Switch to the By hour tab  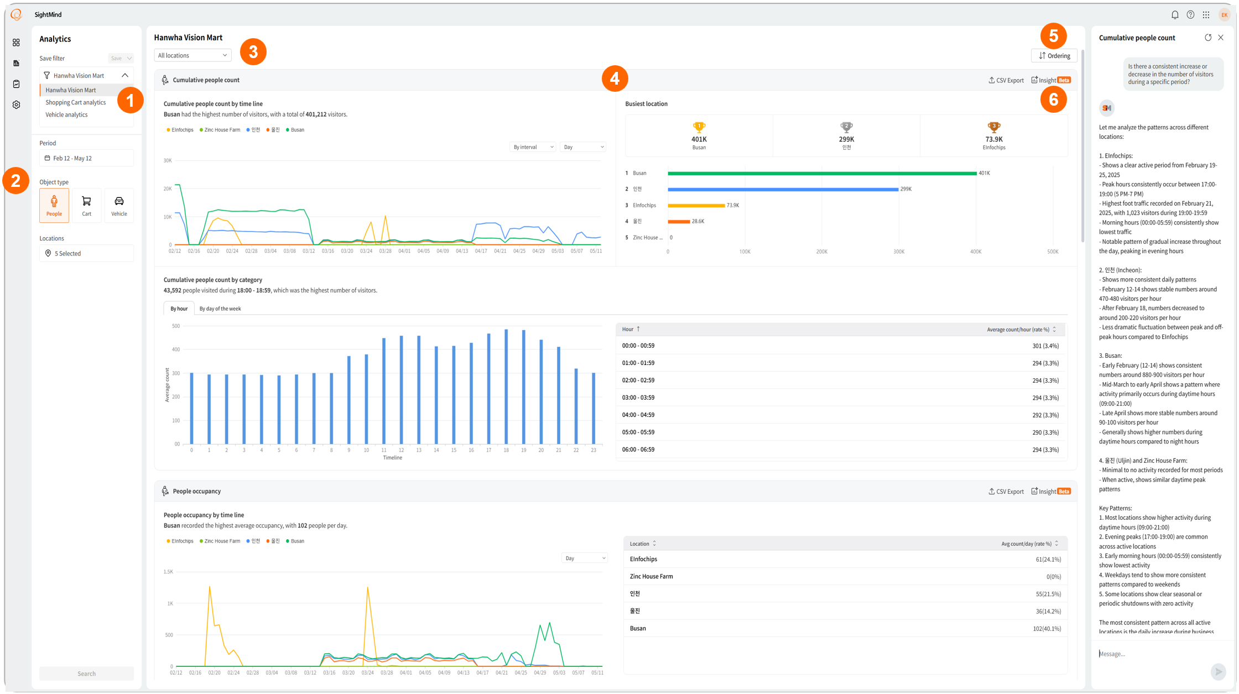[179, 309]
